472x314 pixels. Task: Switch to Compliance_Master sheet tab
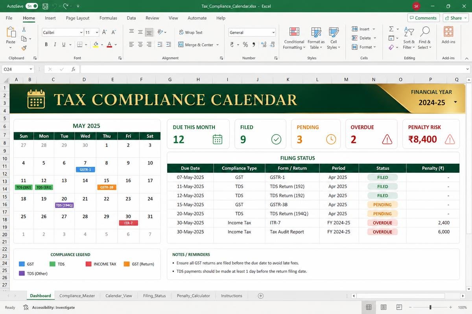click(77, 296)
